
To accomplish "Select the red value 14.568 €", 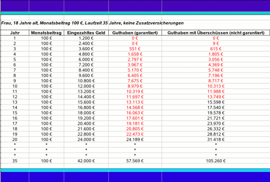I will click(135, 108).
